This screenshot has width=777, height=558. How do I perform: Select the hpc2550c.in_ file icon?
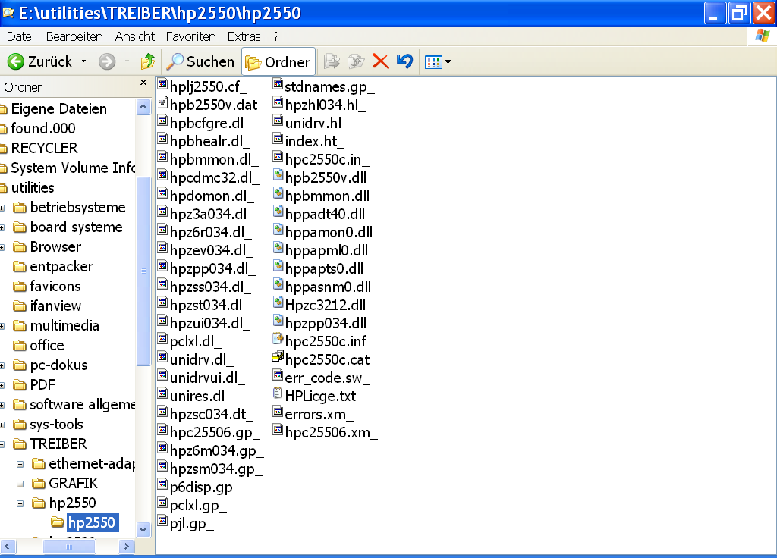point(278,158)
